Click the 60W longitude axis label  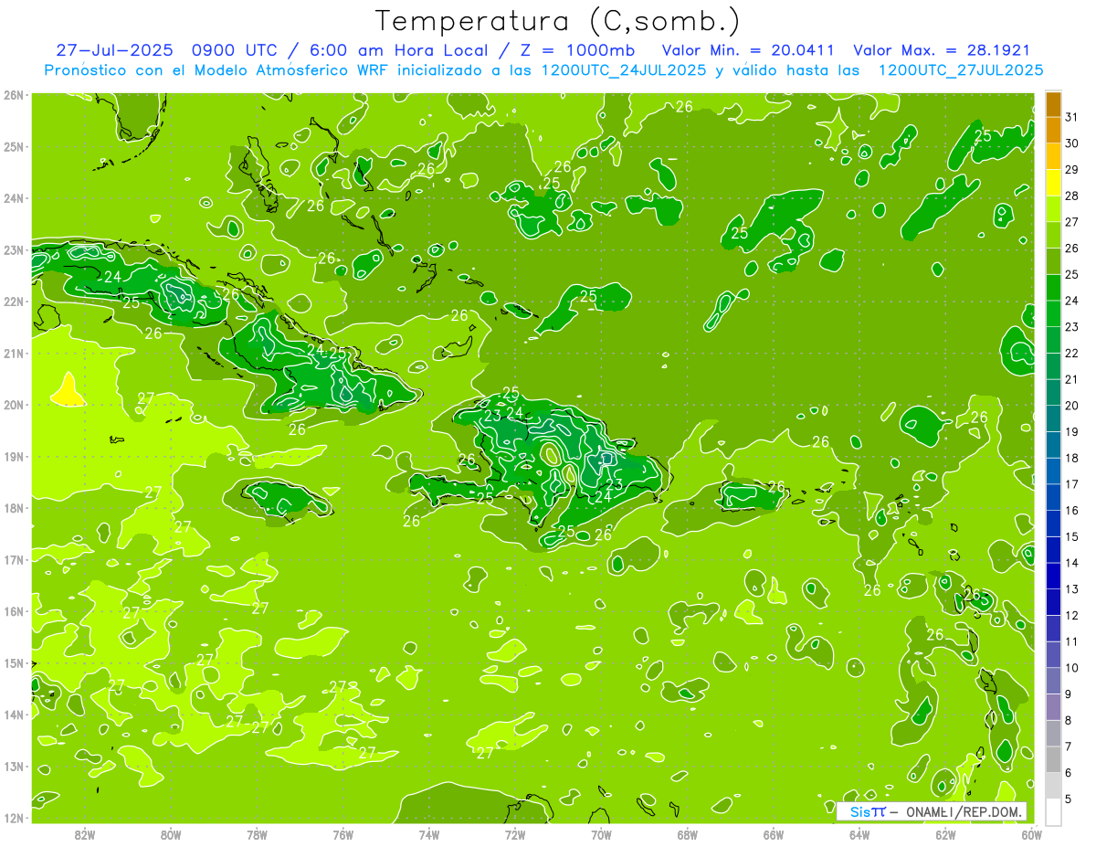coord(1031,833)
